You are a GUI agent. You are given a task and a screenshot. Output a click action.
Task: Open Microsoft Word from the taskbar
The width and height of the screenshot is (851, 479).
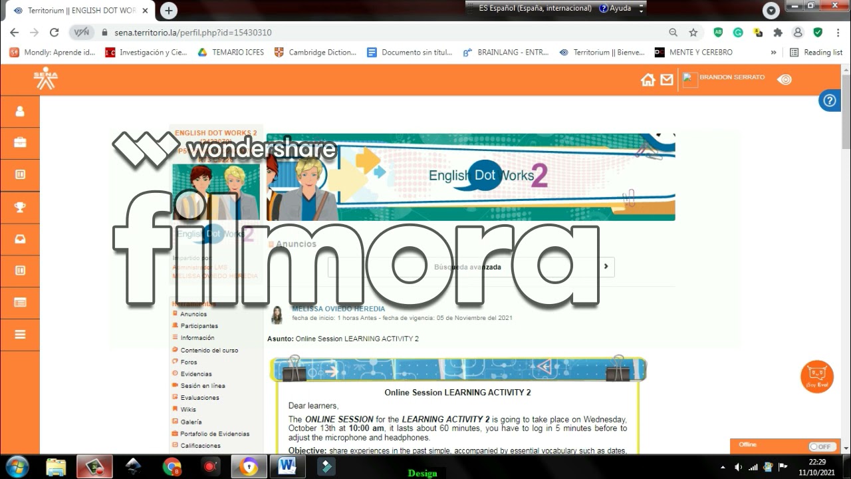(x=287, y=467)
